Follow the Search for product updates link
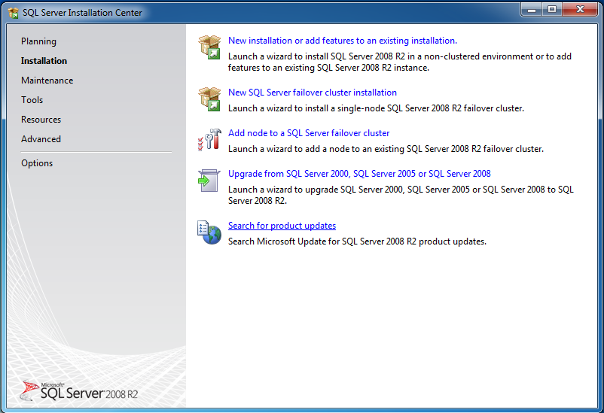 (x=282, y=226)
